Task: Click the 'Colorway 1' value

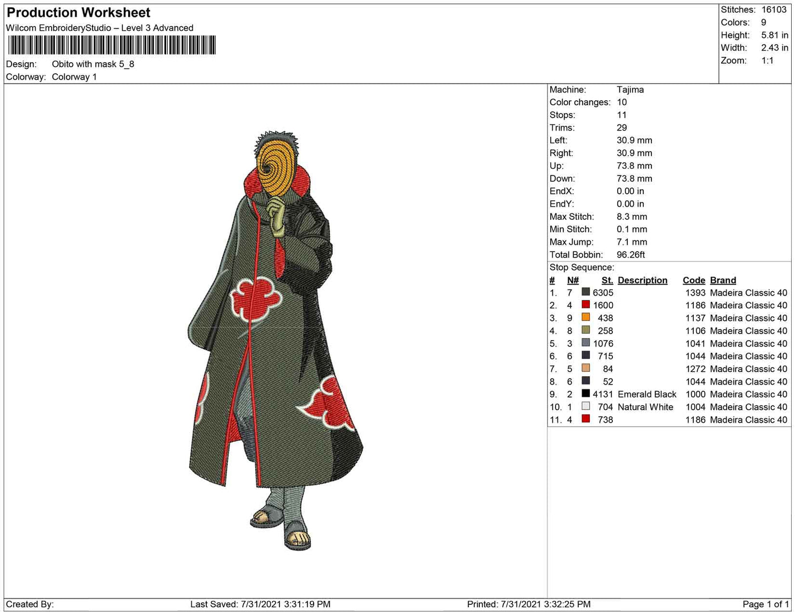Action: tap(74, 77)
